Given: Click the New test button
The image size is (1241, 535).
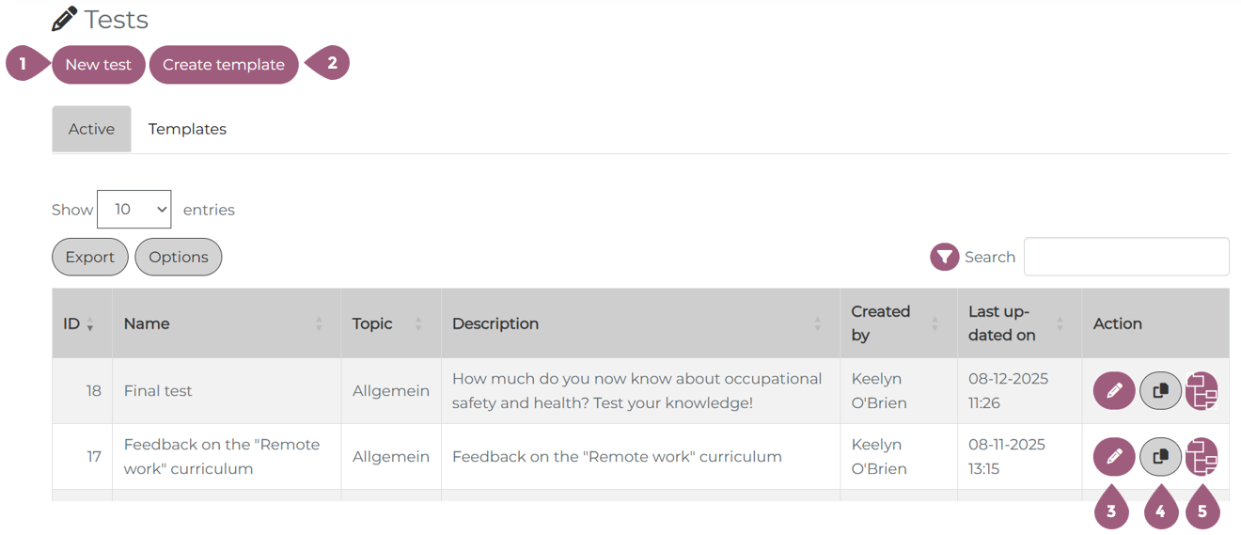Looking at the screenshot, I should tap(99, 65).
